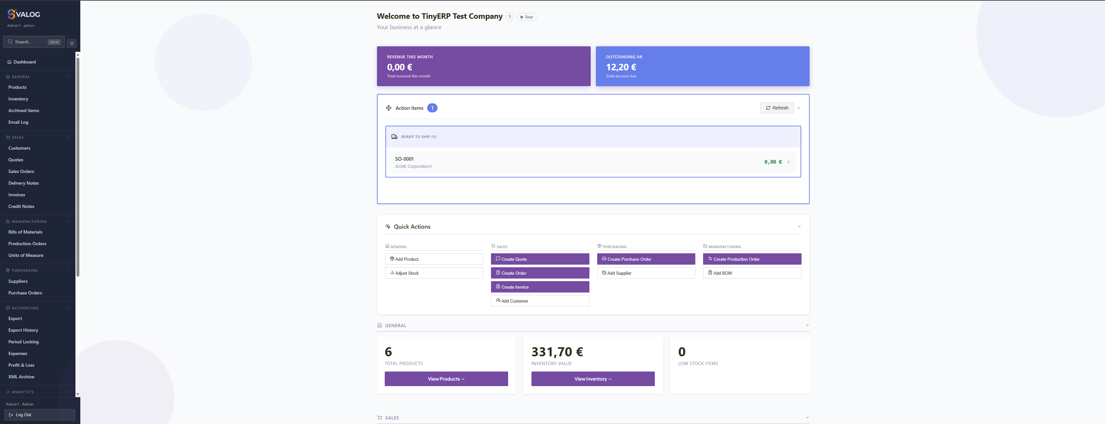Image resolution: width=1105 pixels, height=424 pixels.
Task: Collapse the GENERAL dashboard stats section
Action: (x=807, y=325)
